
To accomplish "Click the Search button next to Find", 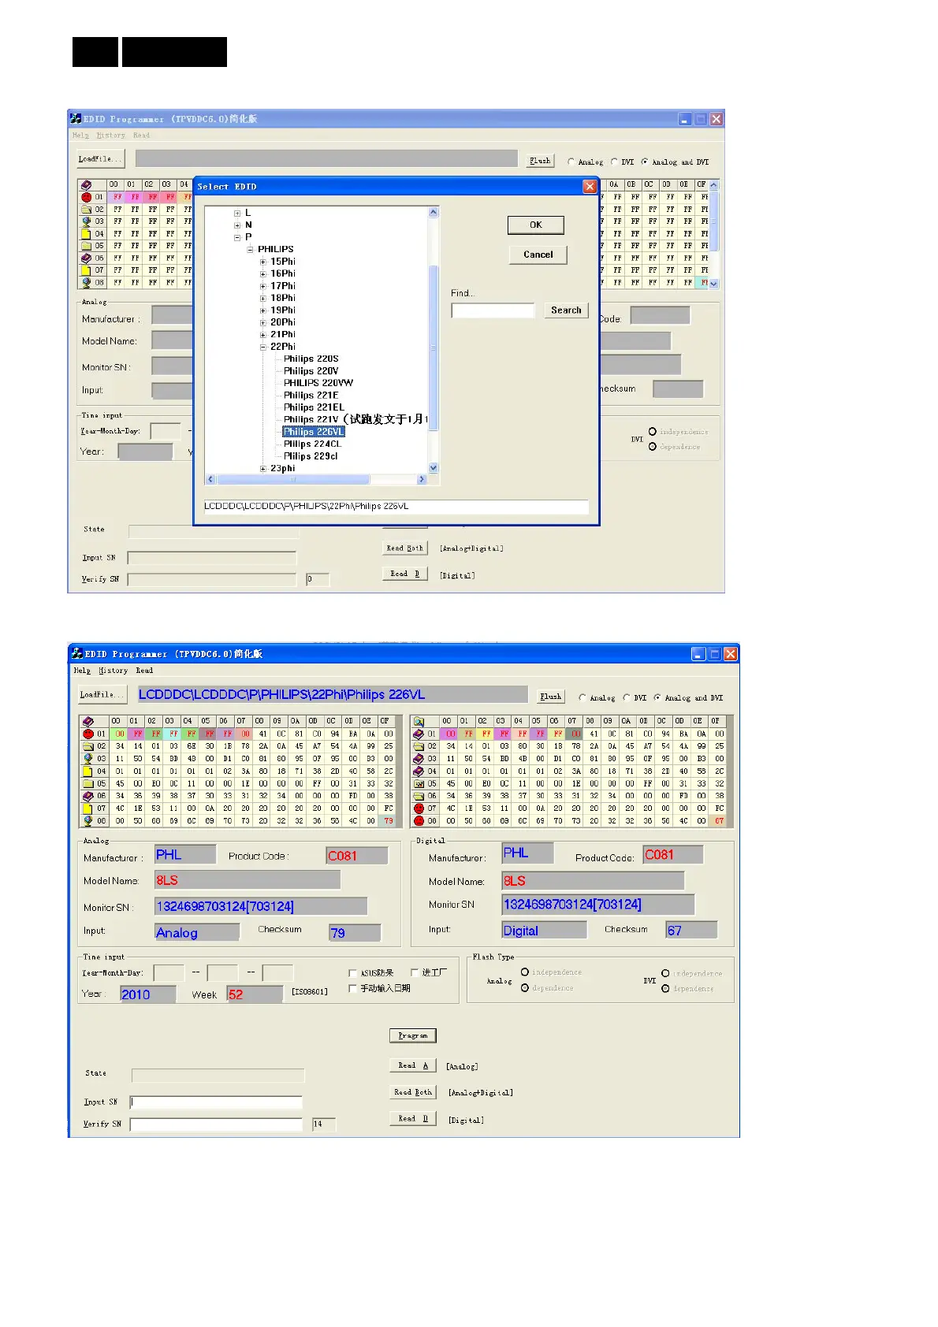I will [566, 310].
